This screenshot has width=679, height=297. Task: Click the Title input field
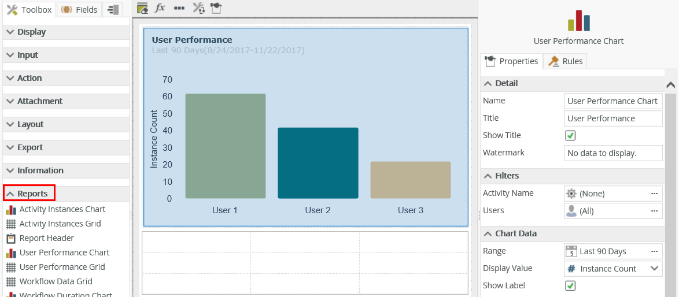(x=613, y=118)
